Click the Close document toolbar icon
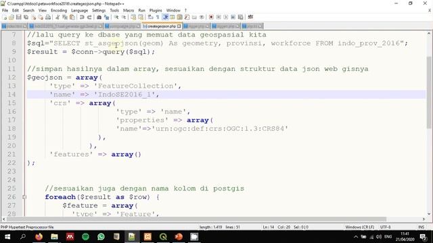The image size is (433, 243). click(33, 17)
